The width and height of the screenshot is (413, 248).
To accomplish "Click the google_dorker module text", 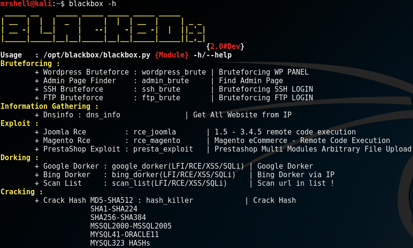I will point(178,166).
